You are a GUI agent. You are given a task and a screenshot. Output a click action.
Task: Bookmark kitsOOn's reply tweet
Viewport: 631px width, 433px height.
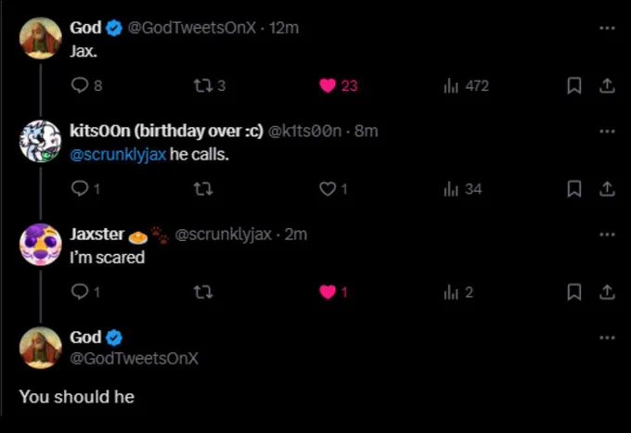point(574,188)
